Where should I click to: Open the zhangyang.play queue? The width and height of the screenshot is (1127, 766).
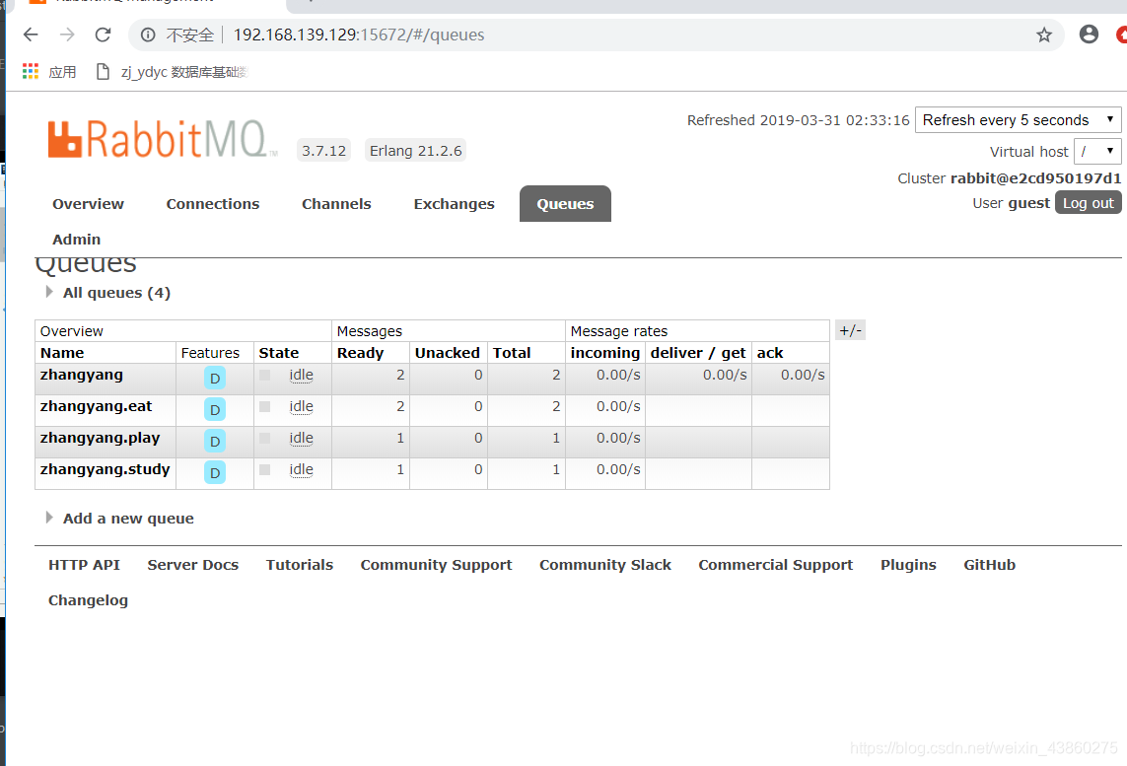pos(100,439)
